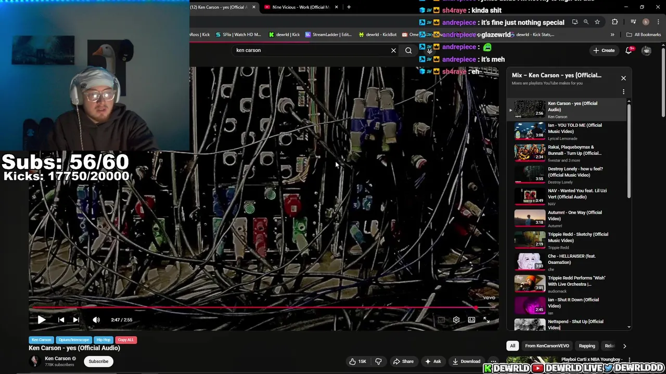Open the YouTube account avatar menu
The height and width of the screenshot is (374, 666).
[x=646, y=50]
